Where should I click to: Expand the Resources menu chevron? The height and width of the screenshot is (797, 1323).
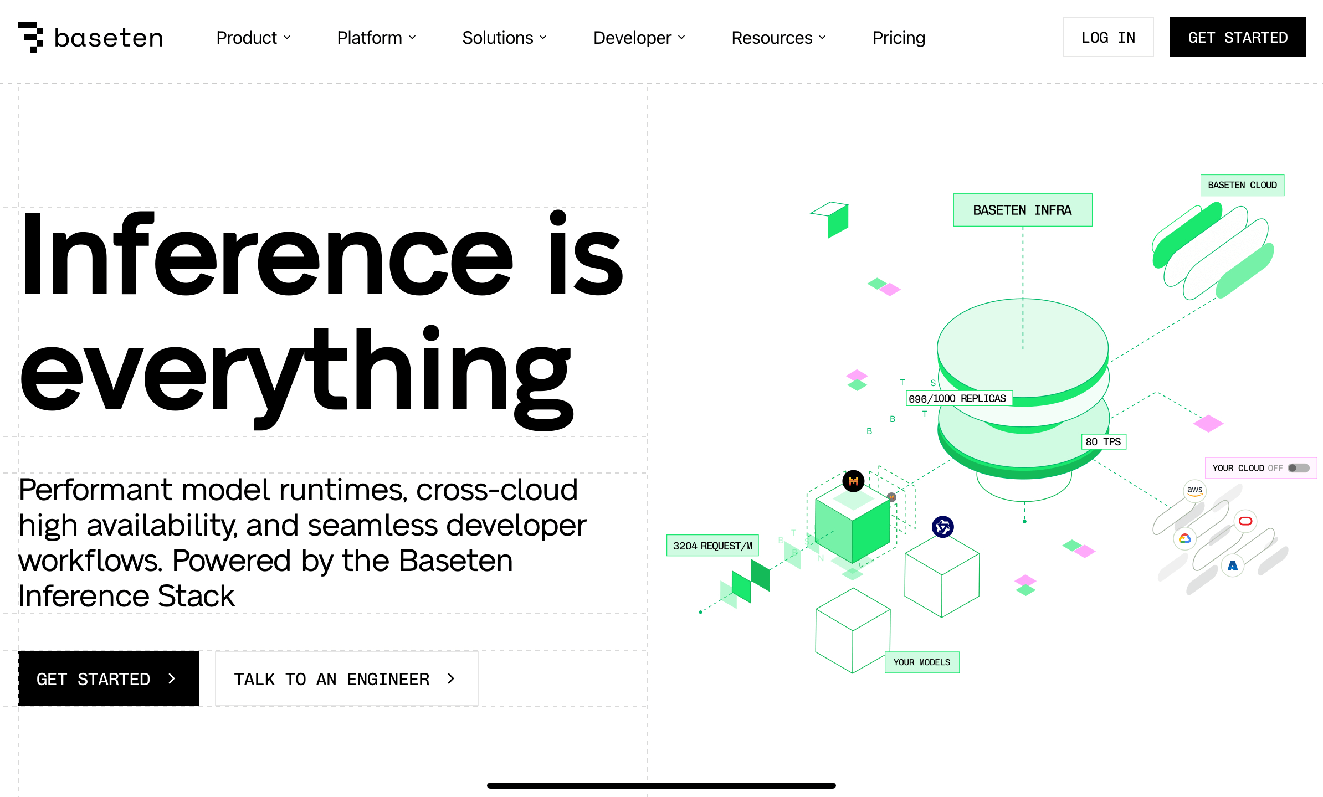tap(822, 38)
